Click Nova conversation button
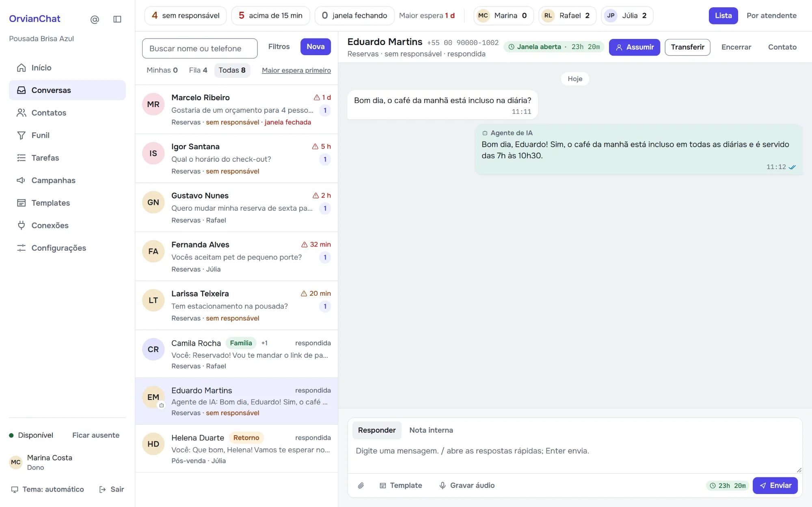Screen dimensions: 812x507 (x=315, y=47)
